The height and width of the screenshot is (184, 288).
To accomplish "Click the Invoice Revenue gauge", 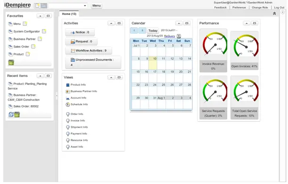I will click(213, 50).
